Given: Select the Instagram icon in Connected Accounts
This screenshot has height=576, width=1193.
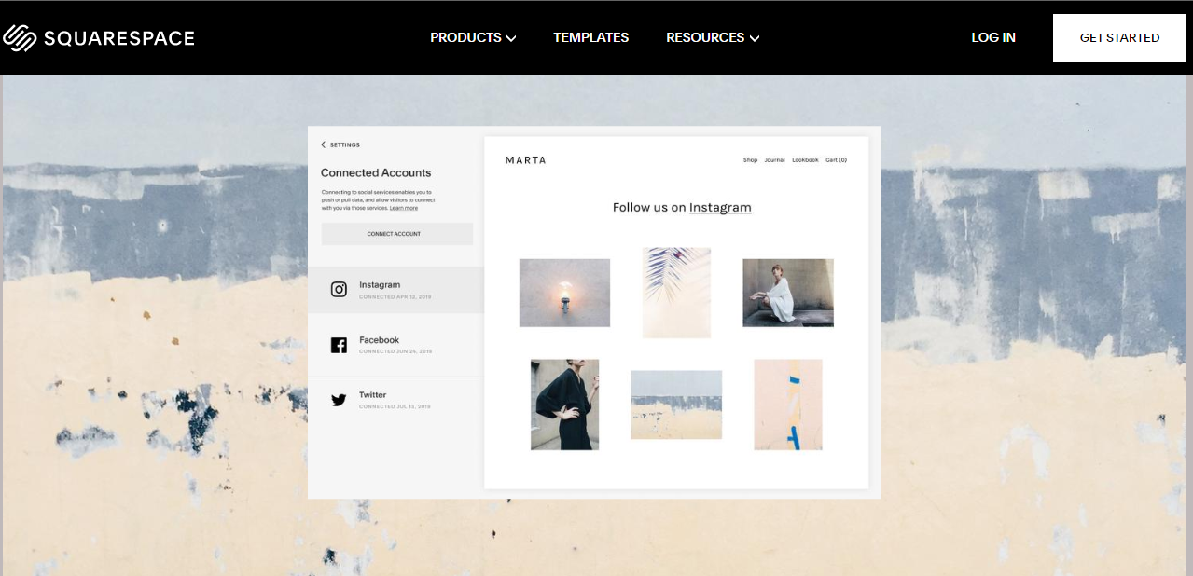Looking at the screenshot, I should (340, 289).
